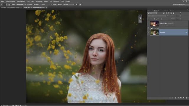The width and height of the screenshot is (189, 106).
Task: Filter layers by type layers icon
Action: click(x=169, y=13)
